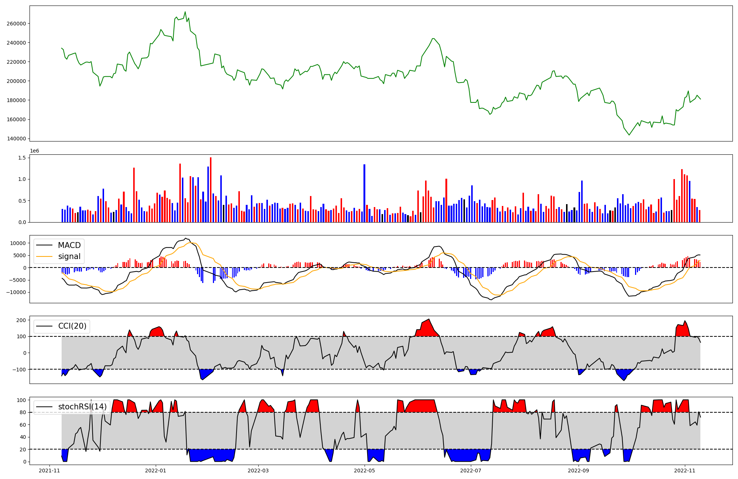
Task: Click the 200 CCI axis tick label
Action: [x=21, y=320]
